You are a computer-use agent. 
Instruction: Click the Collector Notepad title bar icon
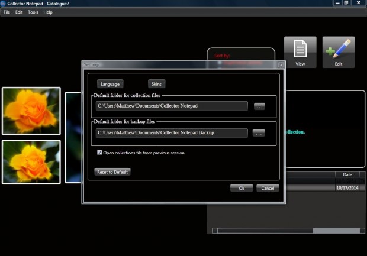(x=4, y=4)
